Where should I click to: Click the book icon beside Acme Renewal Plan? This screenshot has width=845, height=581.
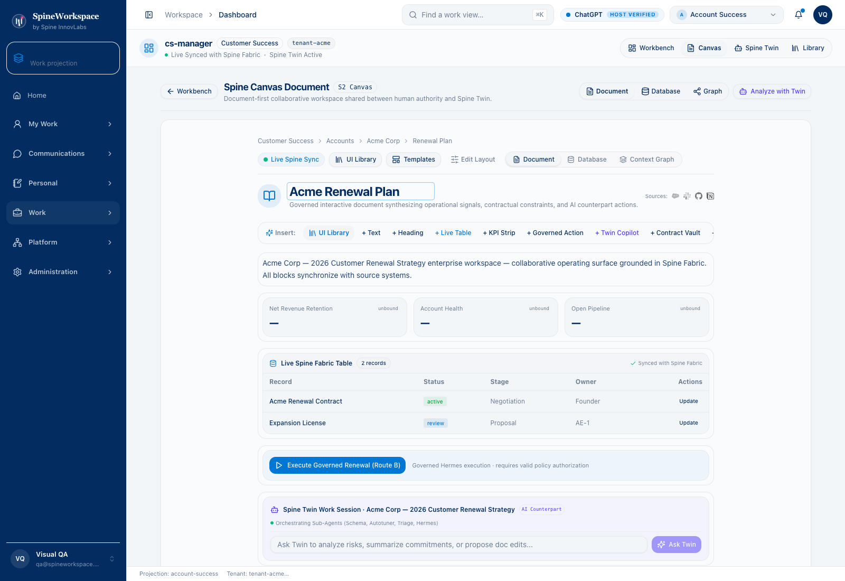click(269, 196)
